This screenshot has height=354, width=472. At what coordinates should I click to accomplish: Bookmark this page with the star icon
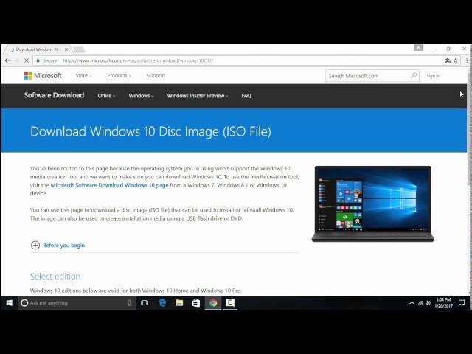tap(456, 60)
